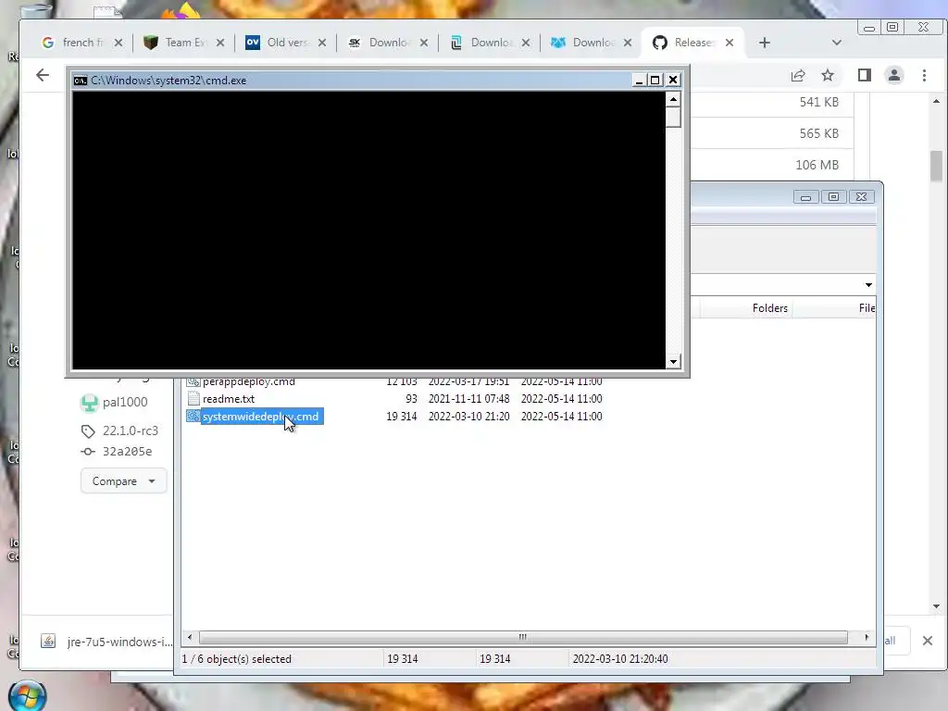Expand the Compare dropdown
Image resolution: width=948 pixels, height=711 pixels.
pos(123,481)
